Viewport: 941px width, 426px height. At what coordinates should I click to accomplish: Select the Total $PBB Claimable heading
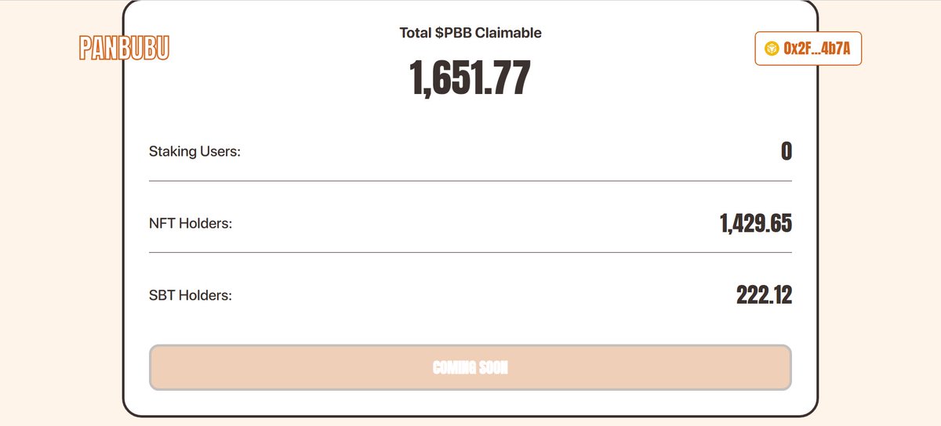(x=470, y=33)
